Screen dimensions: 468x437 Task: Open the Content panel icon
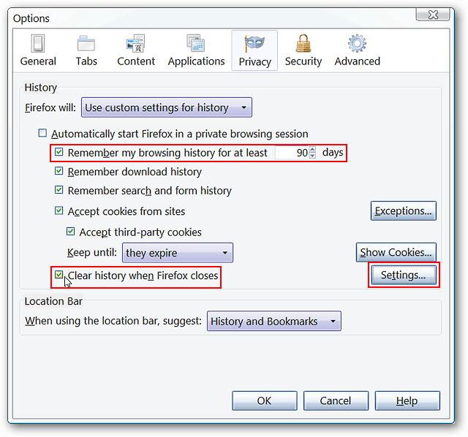point(135,44)
